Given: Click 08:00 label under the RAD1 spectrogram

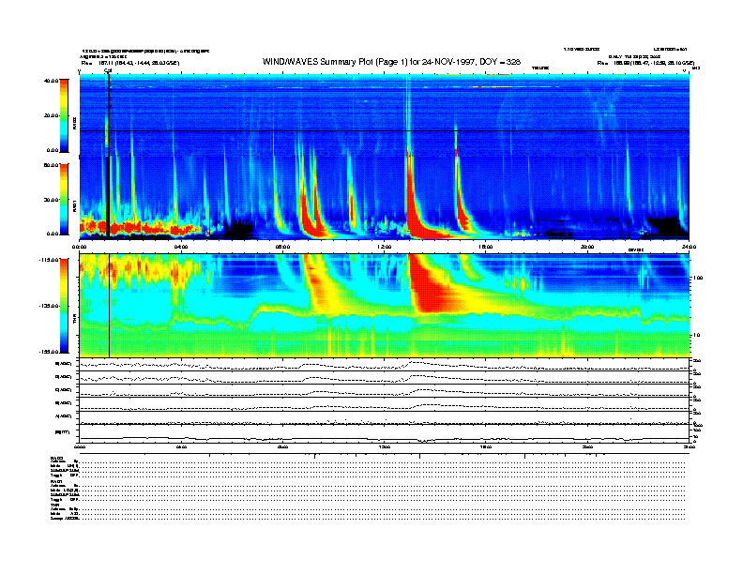Looking at the screenshot, I should pyautogui.click(x=282, y=247).
